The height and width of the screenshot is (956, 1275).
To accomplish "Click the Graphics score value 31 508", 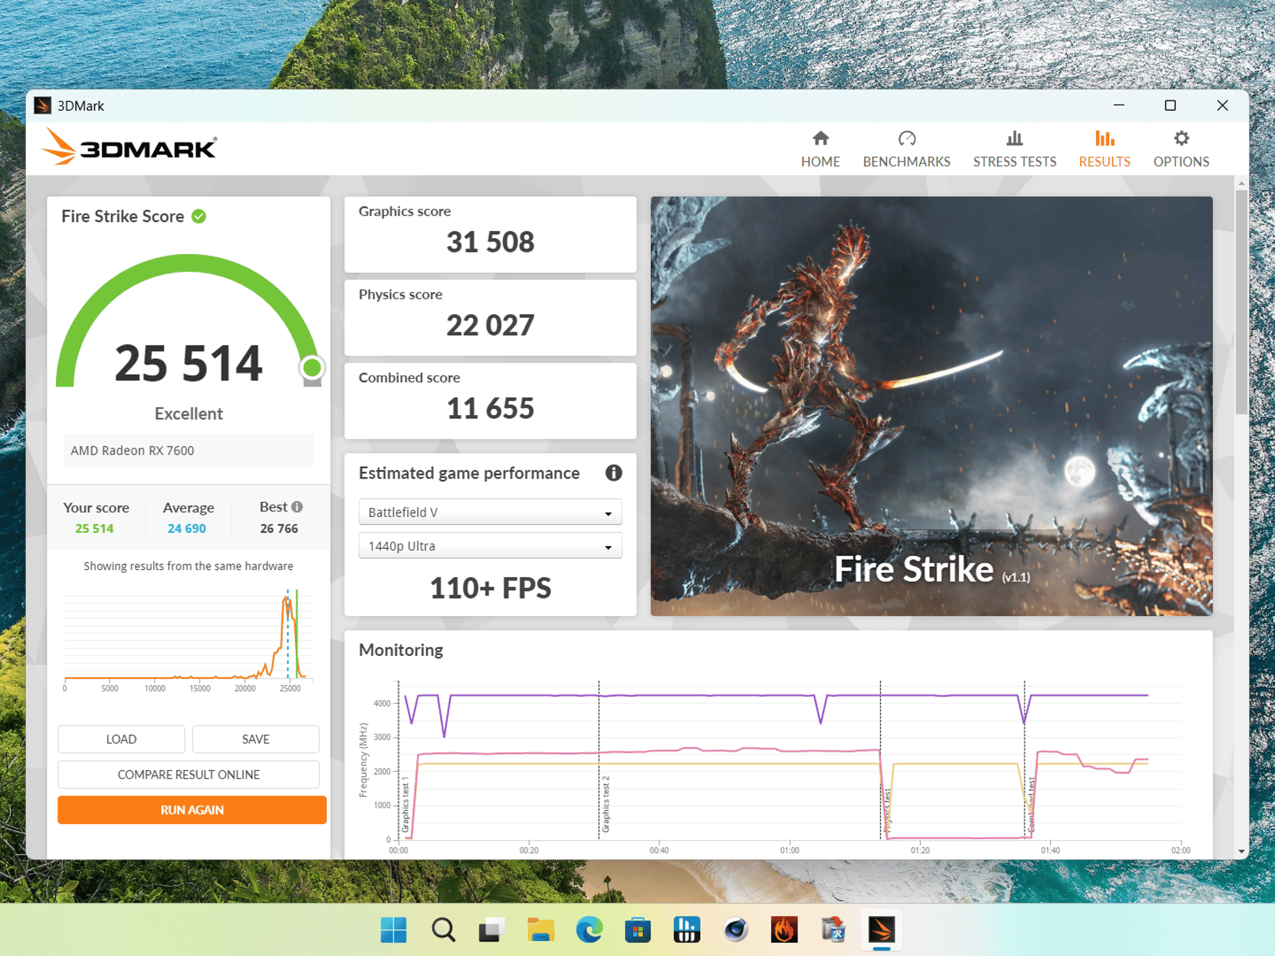I will [490, 242].
